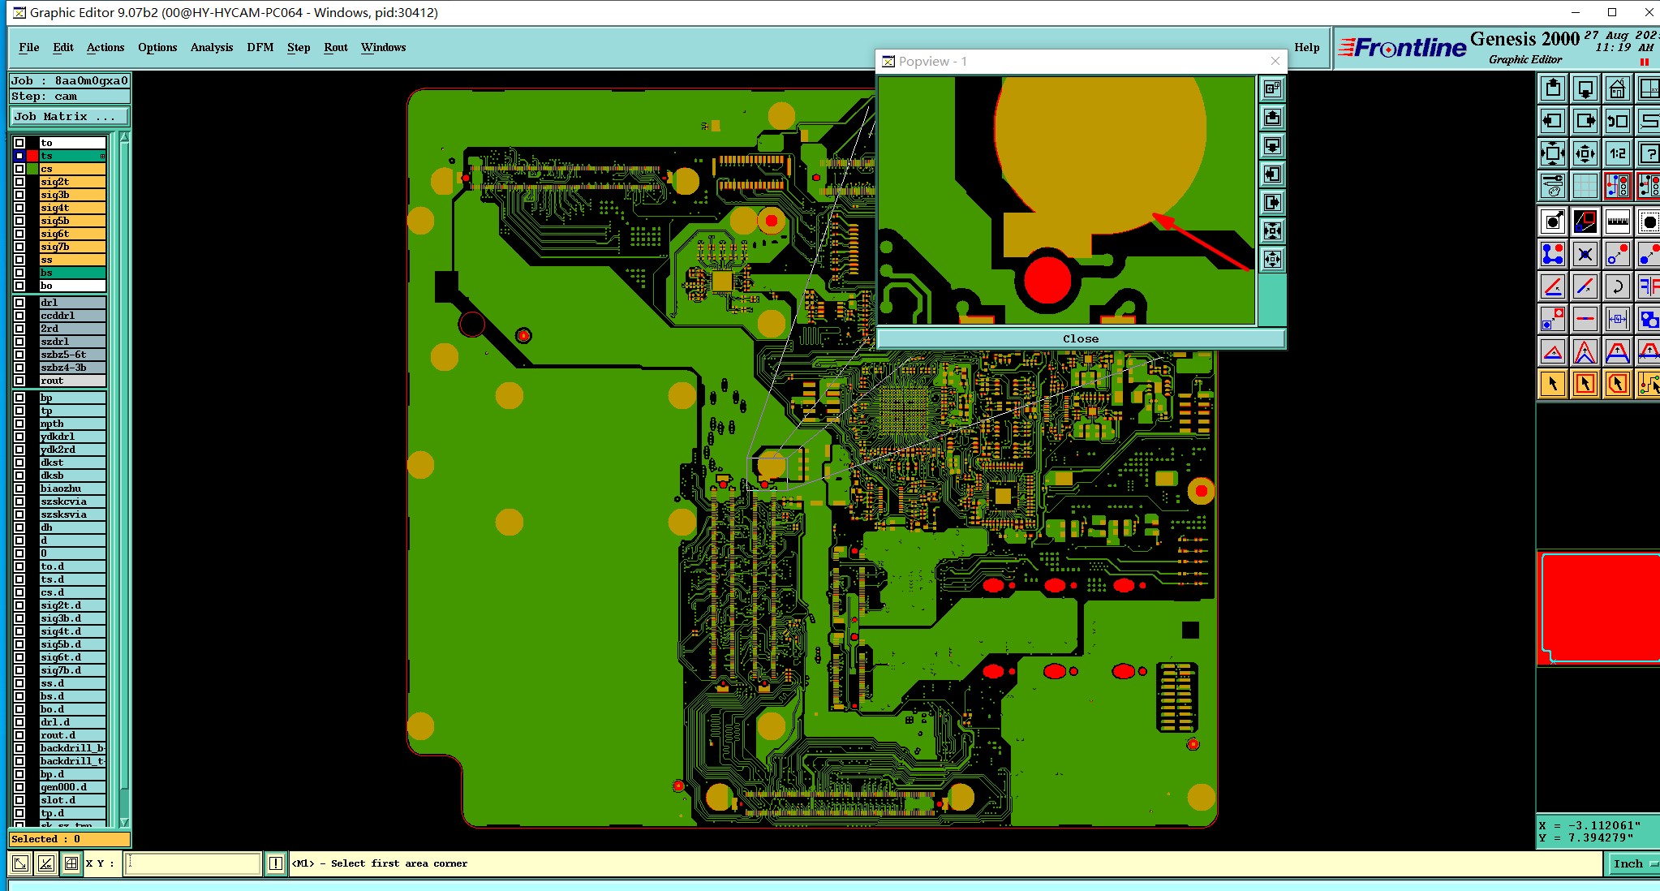The image size is (1660, 891).
Task: Open the DFM menu
Action: point(260,47)
